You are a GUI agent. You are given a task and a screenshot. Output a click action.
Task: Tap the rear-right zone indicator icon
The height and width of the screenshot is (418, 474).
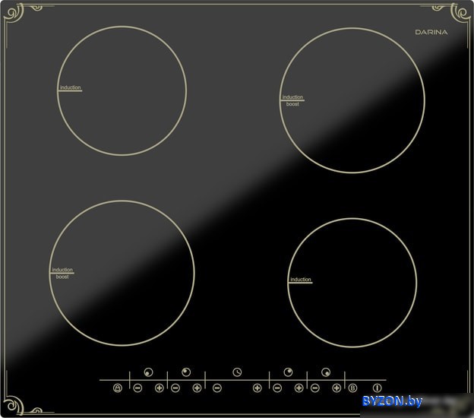click(x=288, y=372)
